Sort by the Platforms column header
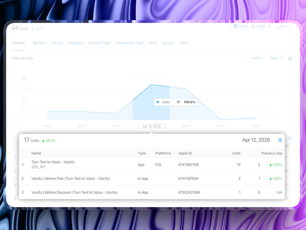This screenshot has height=230, width=306. (x=163, y=153)
